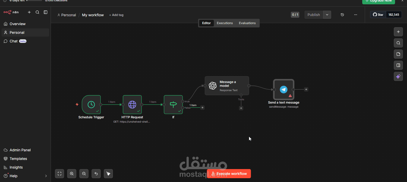Click warning triangle on Telegram node
The image size is (407, 182).
(290, 96)
